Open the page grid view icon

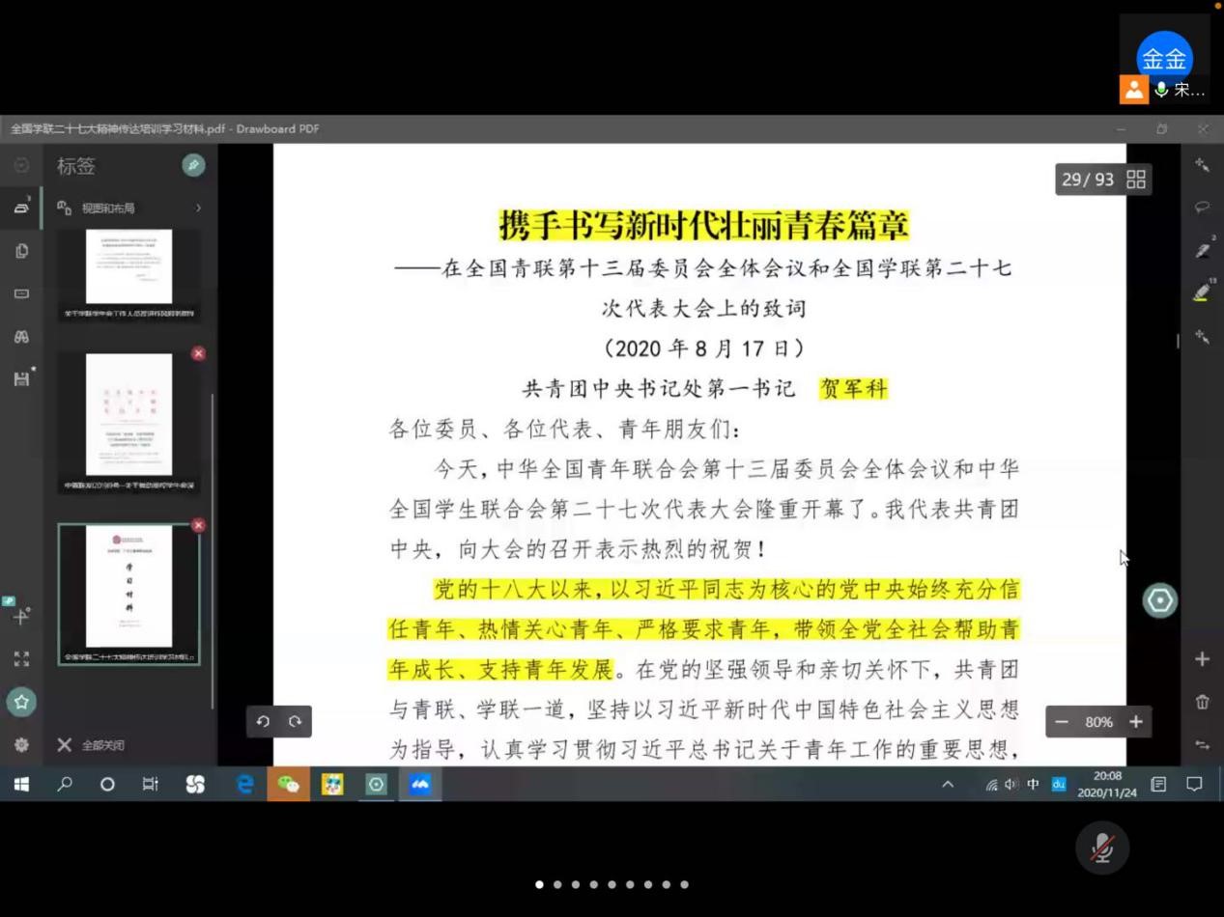point(1136,180)
